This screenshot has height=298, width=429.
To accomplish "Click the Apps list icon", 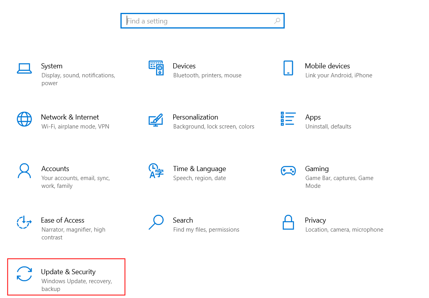I will click(288, 119).
